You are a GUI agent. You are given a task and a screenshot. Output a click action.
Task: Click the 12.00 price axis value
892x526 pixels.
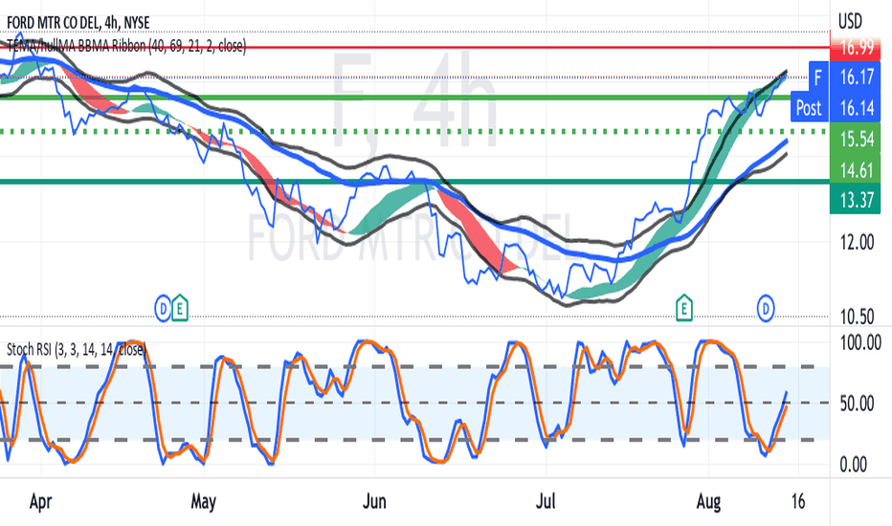coord(857,243)
